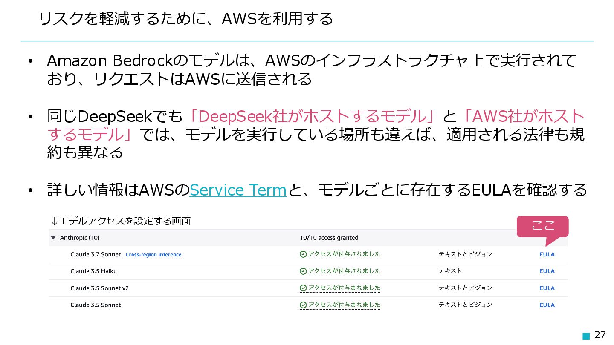Open the Service Term hyperlink
Viewport: 614px width, 345px height.
point(238,190)
